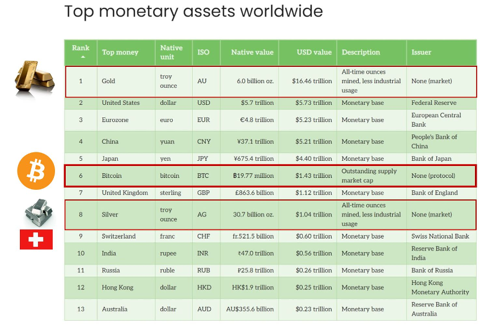484x328 pixels.
Task: Click the silver bars image
Action: click(x=39, y=213)
